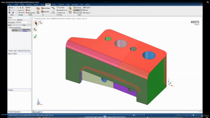Screen dimensions: 210x118
Task: Select the Gaps repair tool
Action: coord(28,10)
